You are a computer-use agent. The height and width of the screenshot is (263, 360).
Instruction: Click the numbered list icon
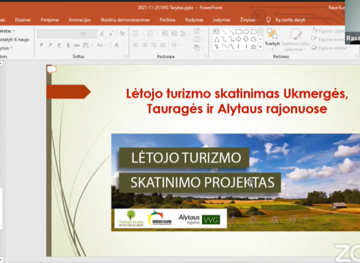point(151,34)
